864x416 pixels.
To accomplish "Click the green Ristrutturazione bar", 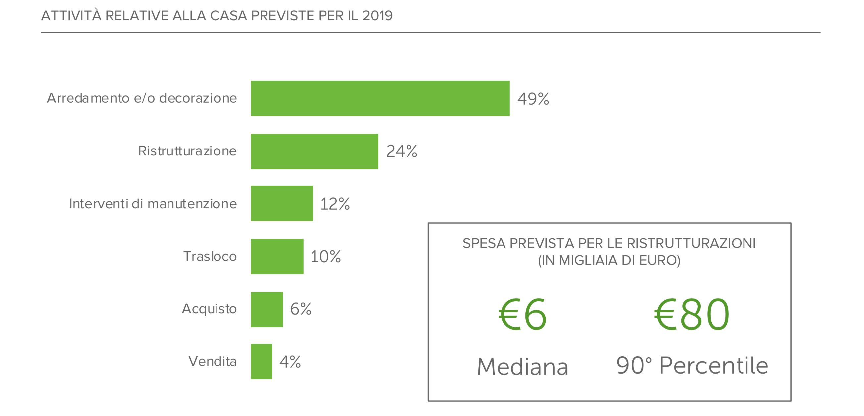I will click(x=314, y=151).
